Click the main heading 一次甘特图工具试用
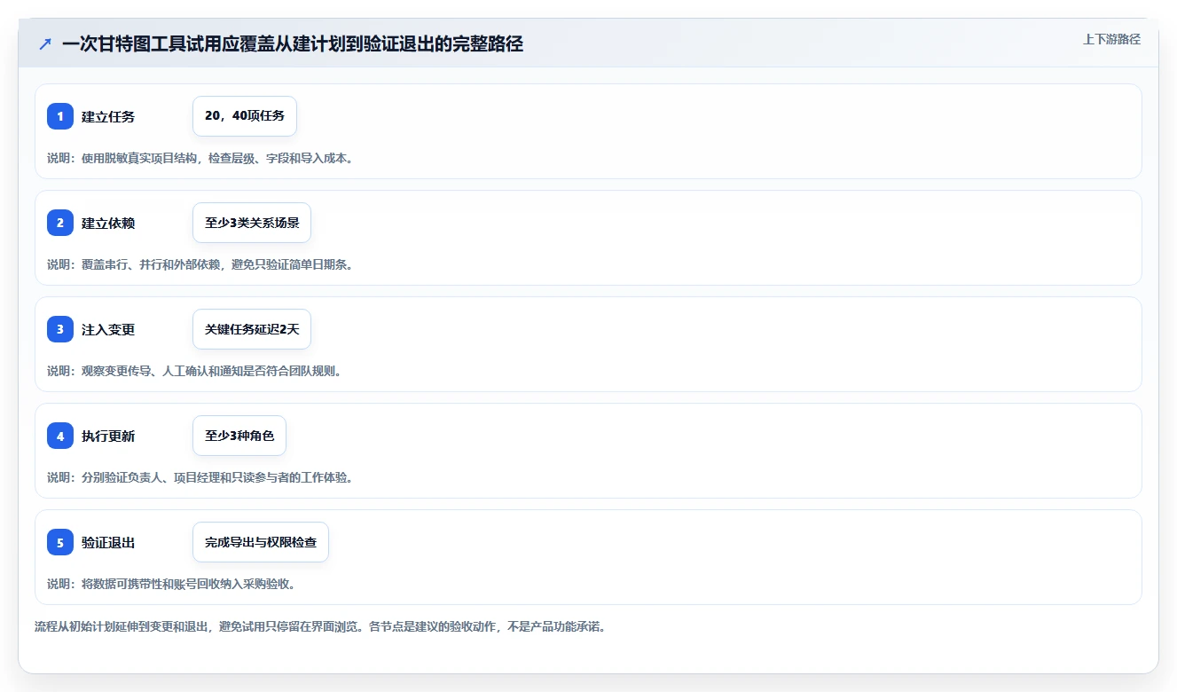 click(293, 43)
